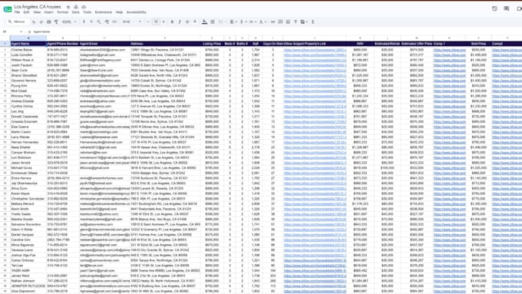522x294 pixels.
Task: Select the Kevin Smith cell
Action: (28, 209)
